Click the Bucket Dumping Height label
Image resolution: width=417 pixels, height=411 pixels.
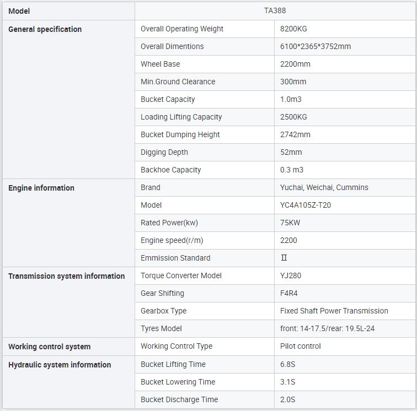[180, 134]
